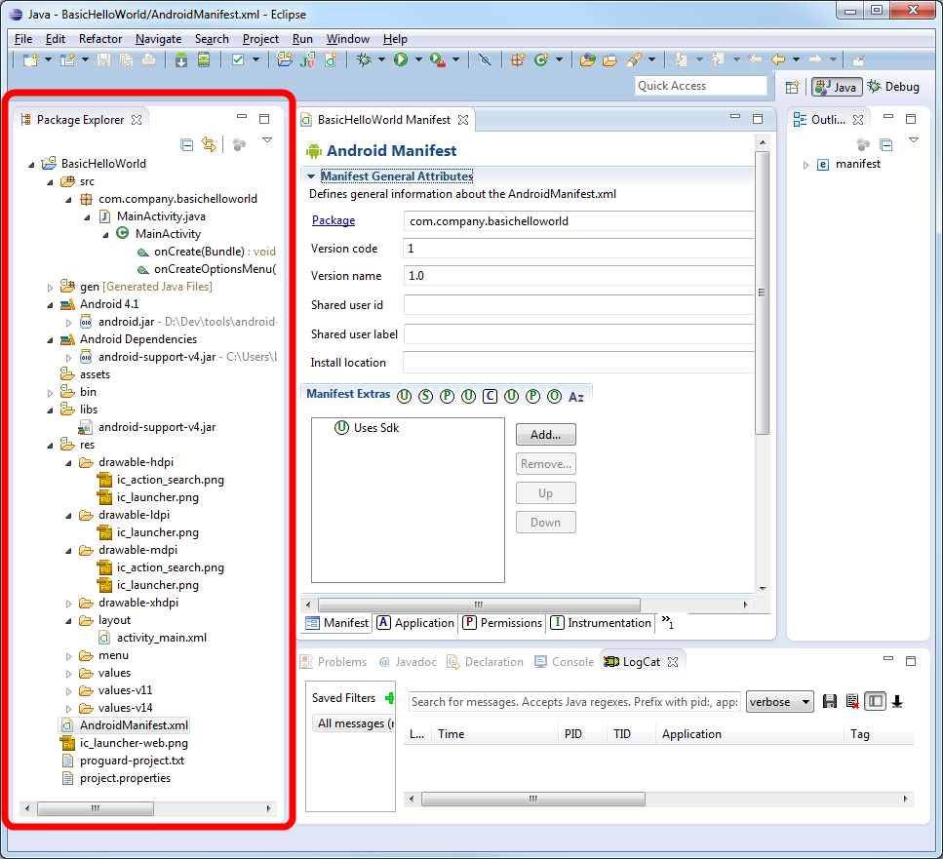The image size is (943, 859).
Task: Toggle the S filter in Manifest Extras
Action: coord(426,397)
